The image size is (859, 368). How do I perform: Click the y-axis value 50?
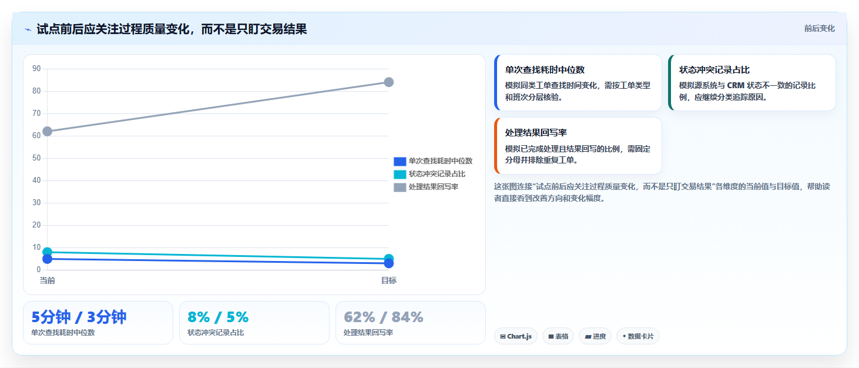(36, 158)
